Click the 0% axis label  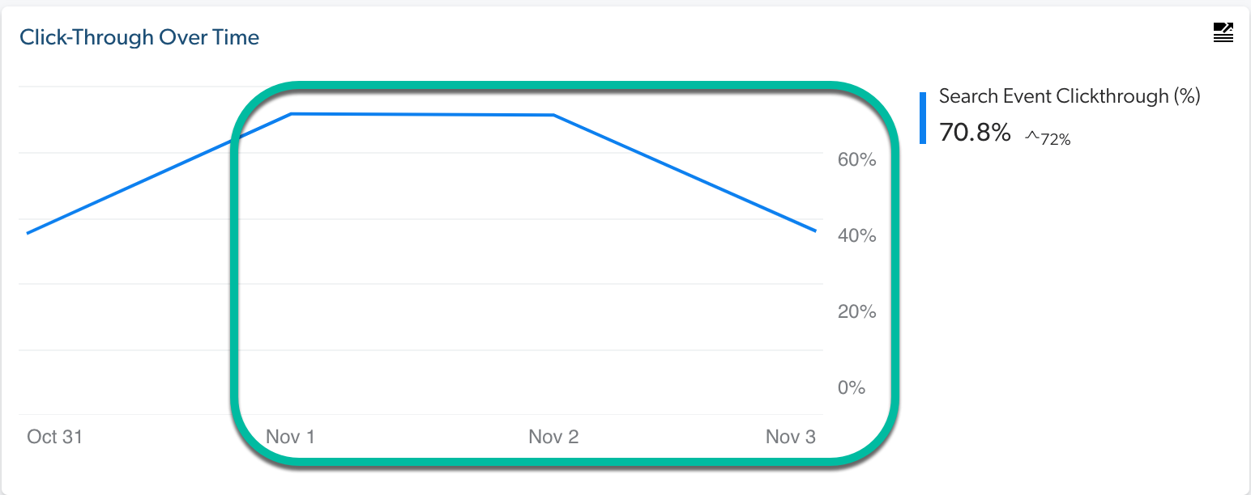click(x=853, y=387)
